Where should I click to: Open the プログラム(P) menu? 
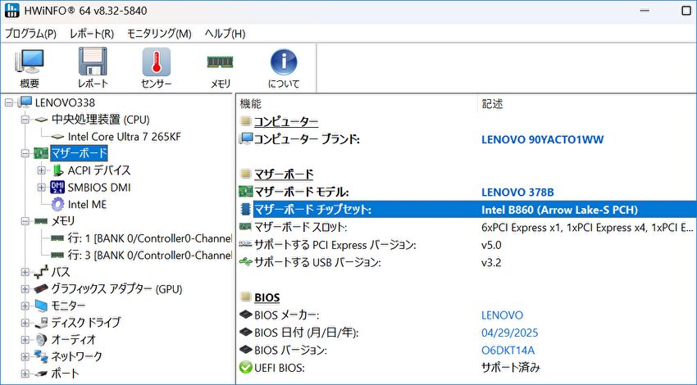pos(30,34)
